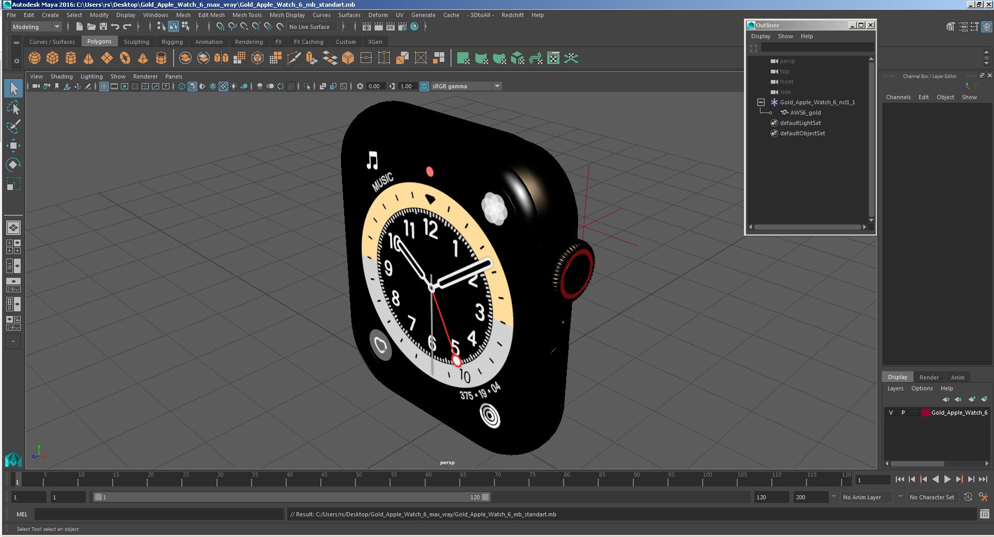Open the render settings clapboard-gear icon
Image resolution: width=994 pixels, height=537 pixels.
(x=402, y=26)
